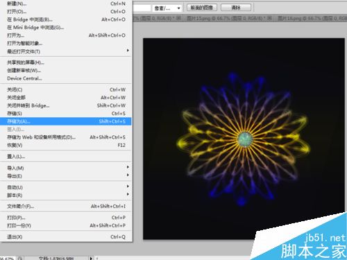
Task: Expand the 自动(U) submenu
Action: [x=66, y=187]
